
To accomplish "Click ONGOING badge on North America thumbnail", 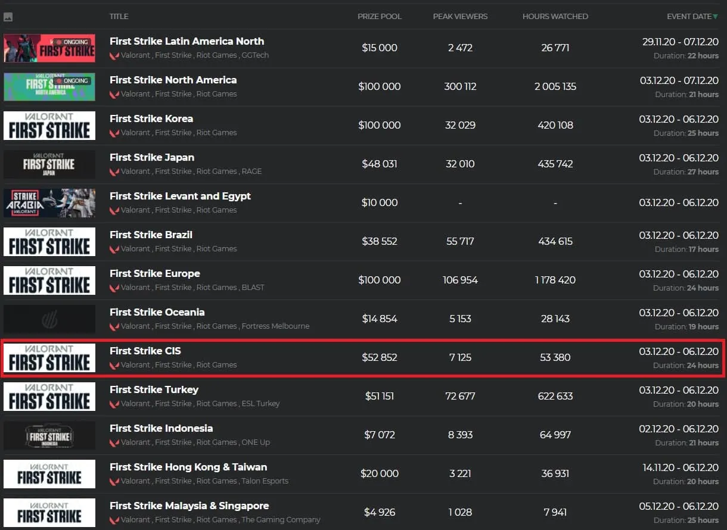I will tap(72, 81).
